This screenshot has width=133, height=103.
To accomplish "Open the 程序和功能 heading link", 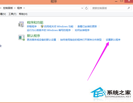I will pyautogui.click(x=35, y=23).
